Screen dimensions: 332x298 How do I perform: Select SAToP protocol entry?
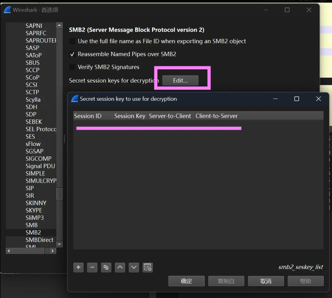34,55
